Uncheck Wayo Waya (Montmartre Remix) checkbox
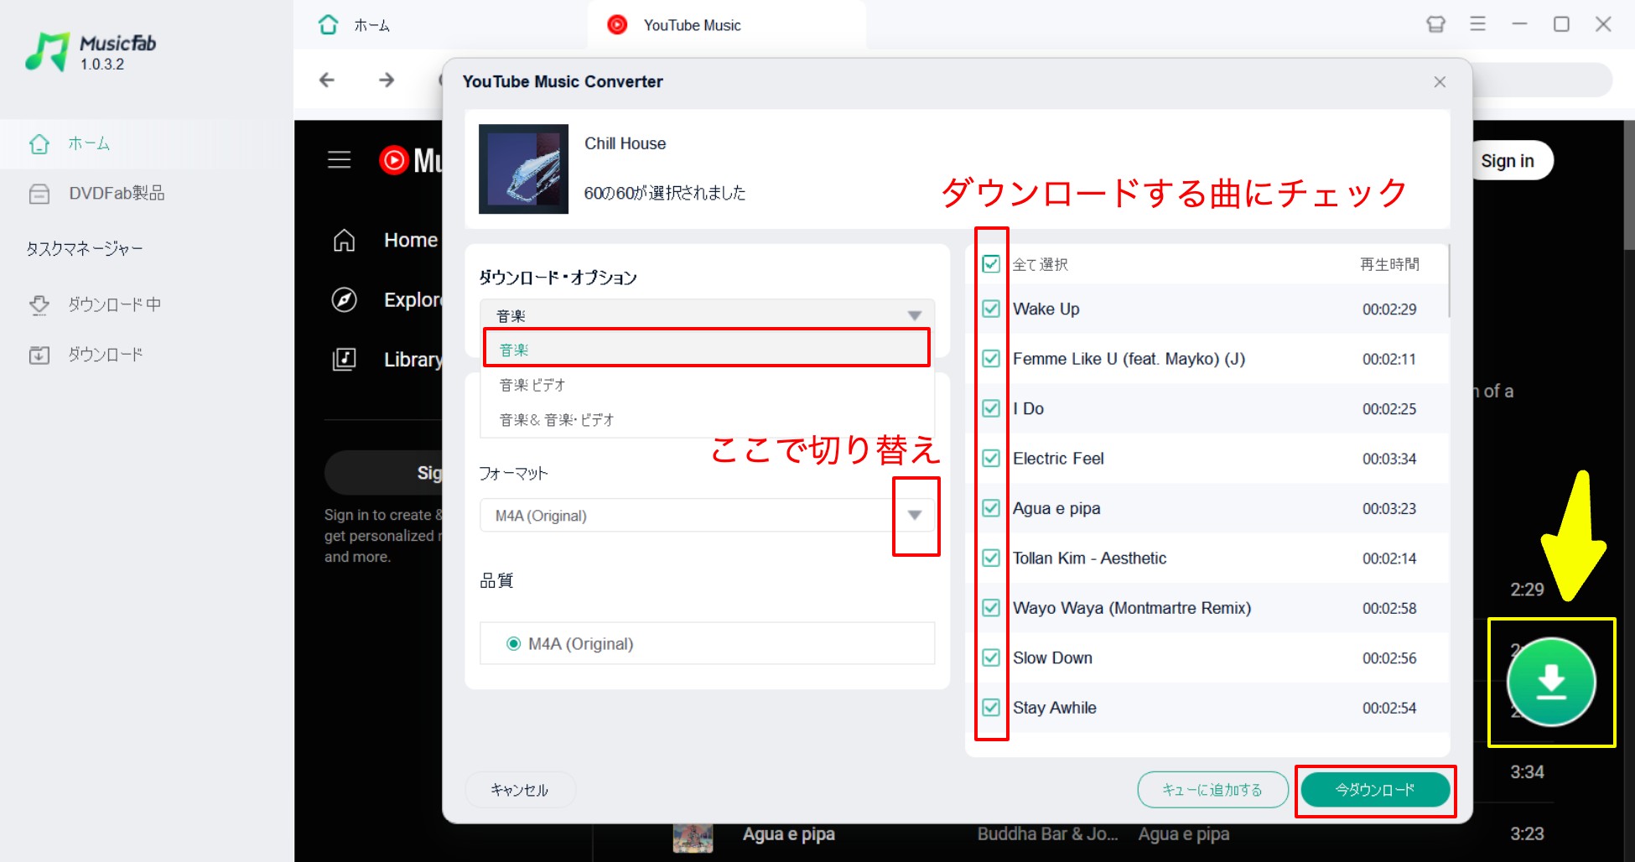 pyautogui.click(x=991, y=608)
